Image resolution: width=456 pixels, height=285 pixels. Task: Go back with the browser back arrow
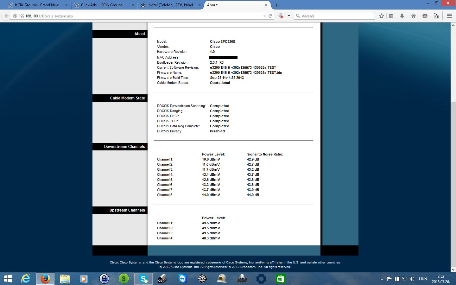(x=6, y=16)
